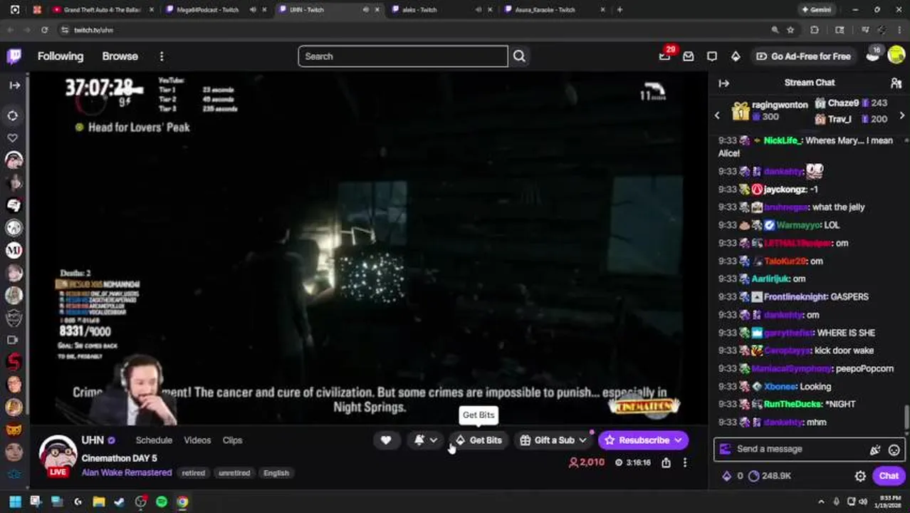Viewport: 910px width, 513px height.
Task: Open Spotify from the taskbar
Action: click(x=162, y=502)
